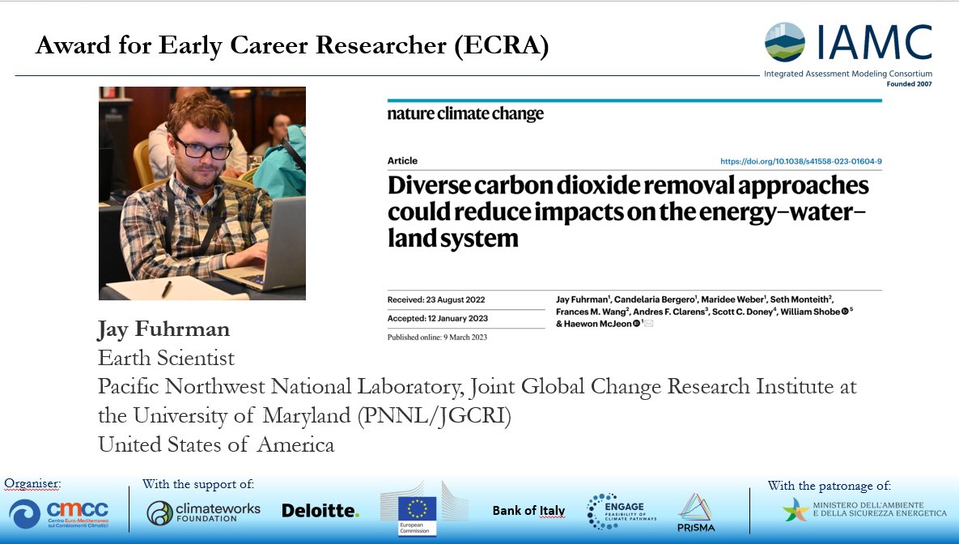959x544 pixels.
Task: Click the Bank of Italy sponsor text
Action: (x=527, y=510)
